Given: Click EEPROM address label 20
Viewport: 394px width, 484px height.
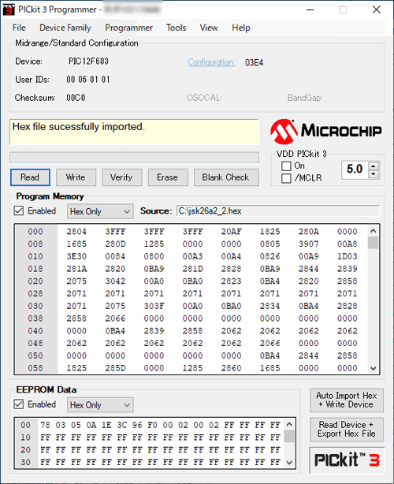Looking at the screenshot, I should click(25, 450).
